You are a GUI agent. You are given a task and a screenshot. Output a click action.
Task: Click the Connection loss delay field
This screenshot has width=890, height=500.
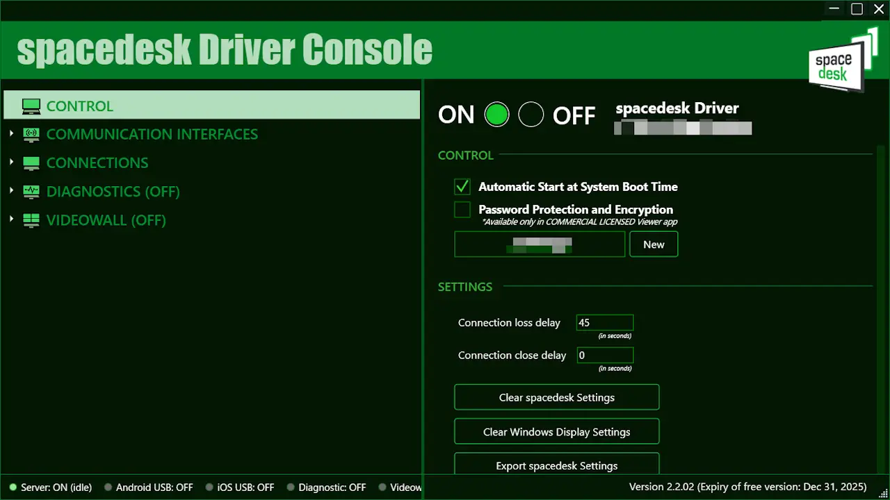point(605,322)
